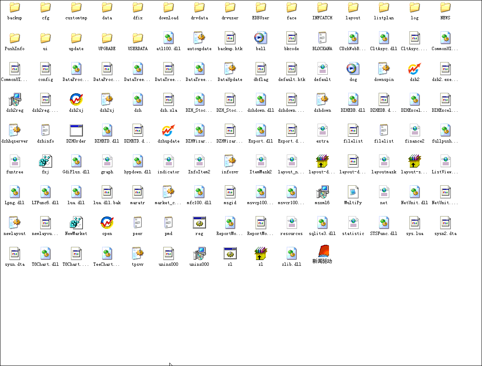Click the zlib.dll library icon
The width and height of the screenshot is (482, 366).
click(291, 253)
